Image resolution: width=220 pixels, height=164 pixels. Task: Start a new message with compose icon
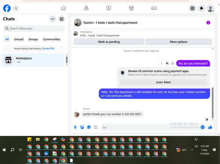[62, 19]
